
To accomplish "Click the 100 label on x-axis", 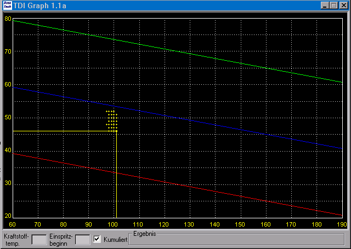I will [x=114, y=224].
